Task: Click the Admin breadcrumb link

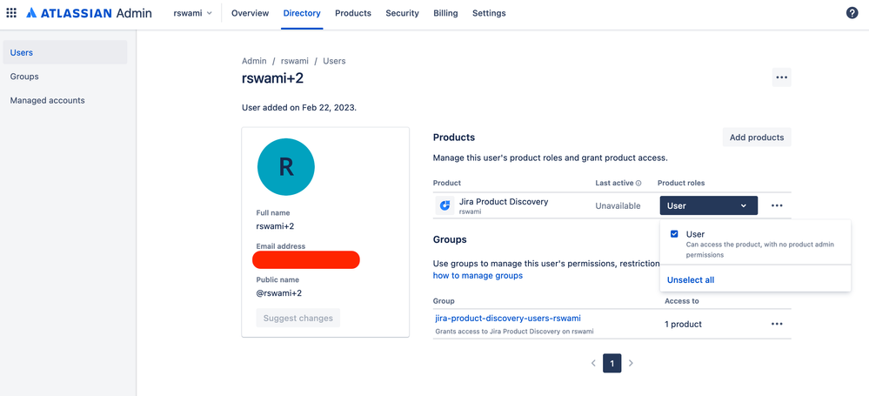Action: (254, 61)
